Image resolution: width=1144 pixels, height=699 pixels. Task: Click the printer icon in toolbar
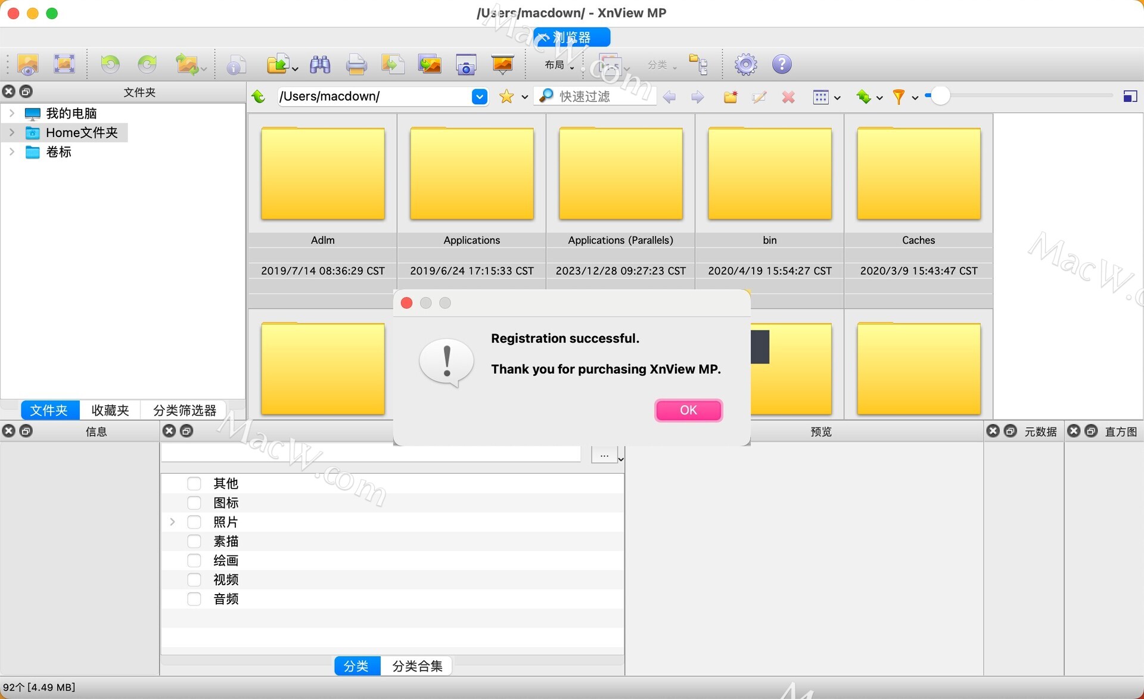[356, 64]
